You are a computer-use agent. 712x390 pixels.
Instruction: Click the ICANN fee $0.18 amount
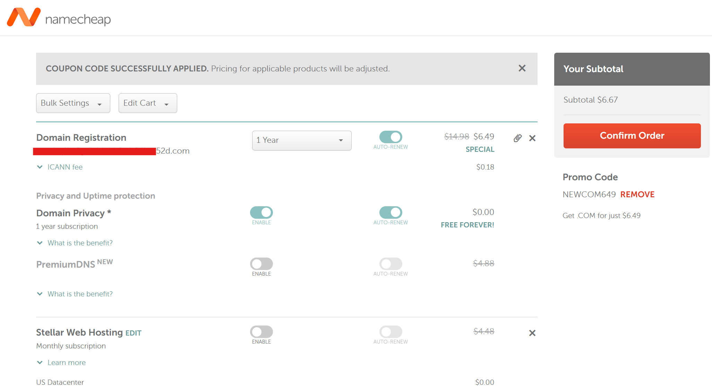[485, 167]
